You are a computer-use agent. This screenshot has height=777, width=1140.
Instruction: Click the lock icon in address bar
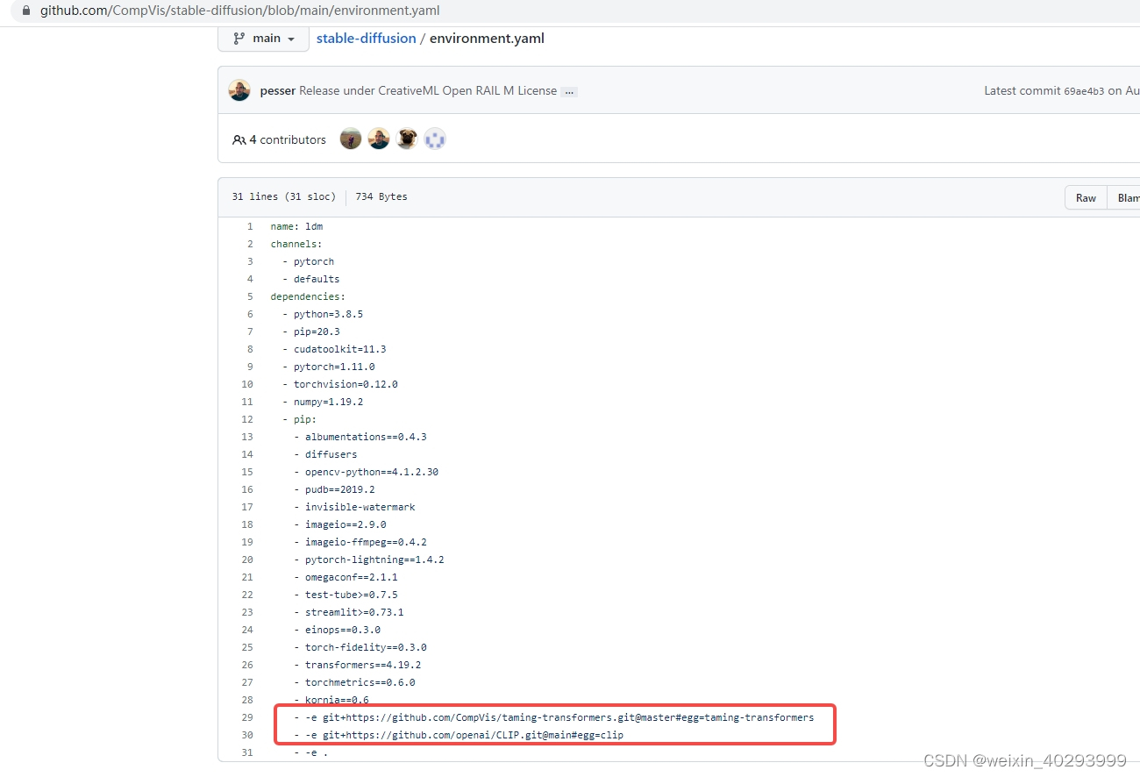coord(25,11)
